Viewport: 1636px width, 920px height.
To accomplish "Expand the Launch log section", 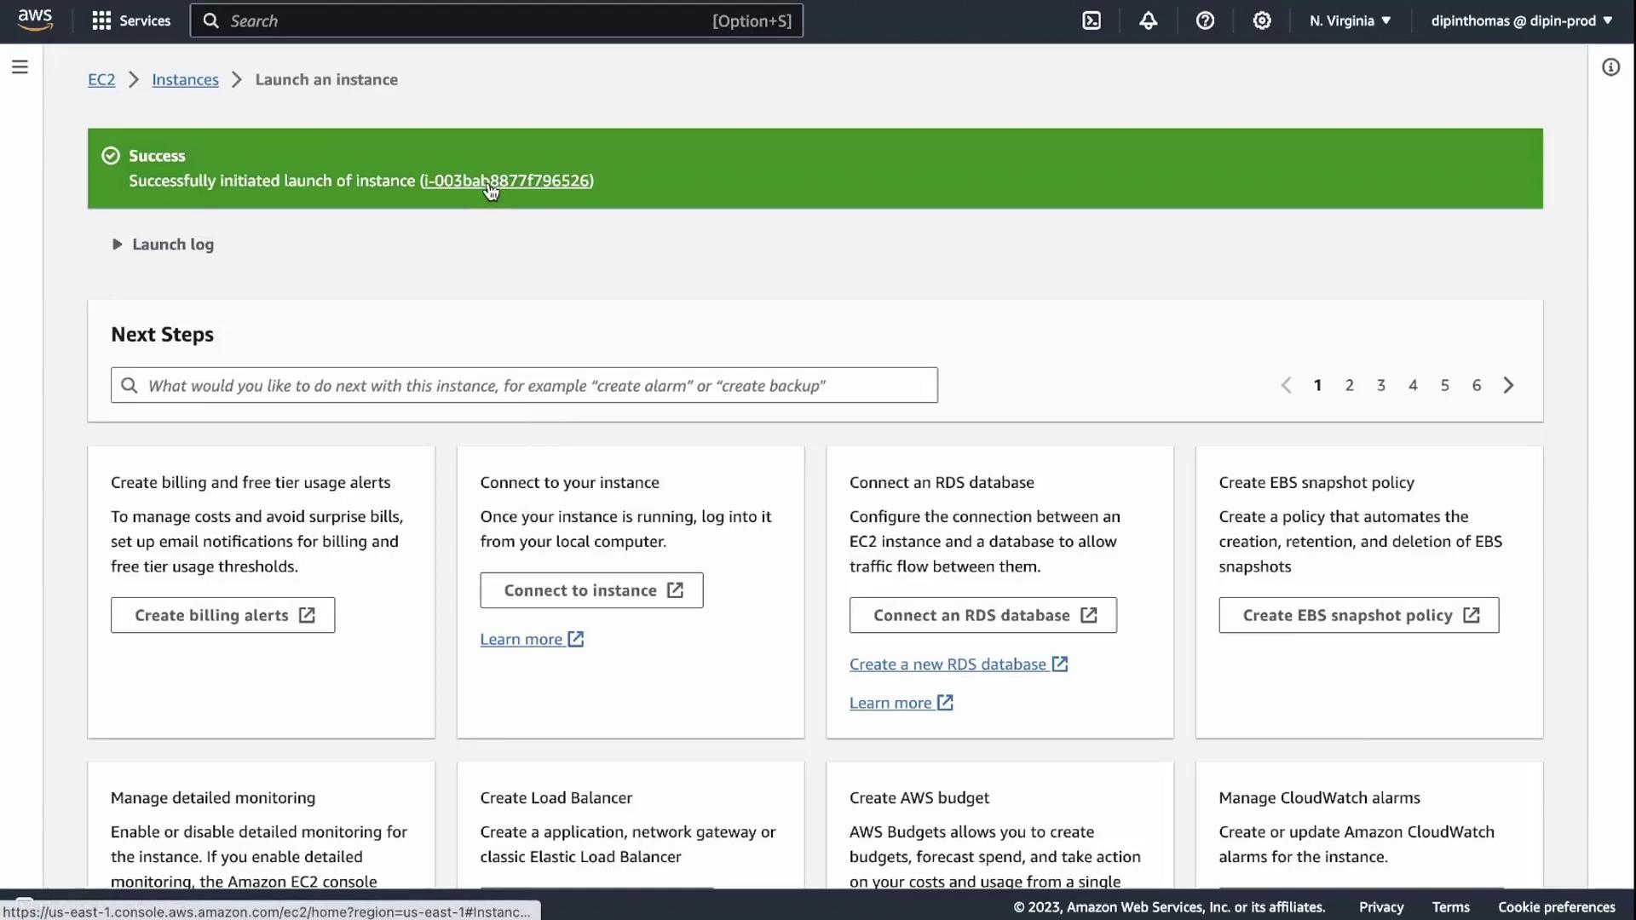I will coord(163,244).
